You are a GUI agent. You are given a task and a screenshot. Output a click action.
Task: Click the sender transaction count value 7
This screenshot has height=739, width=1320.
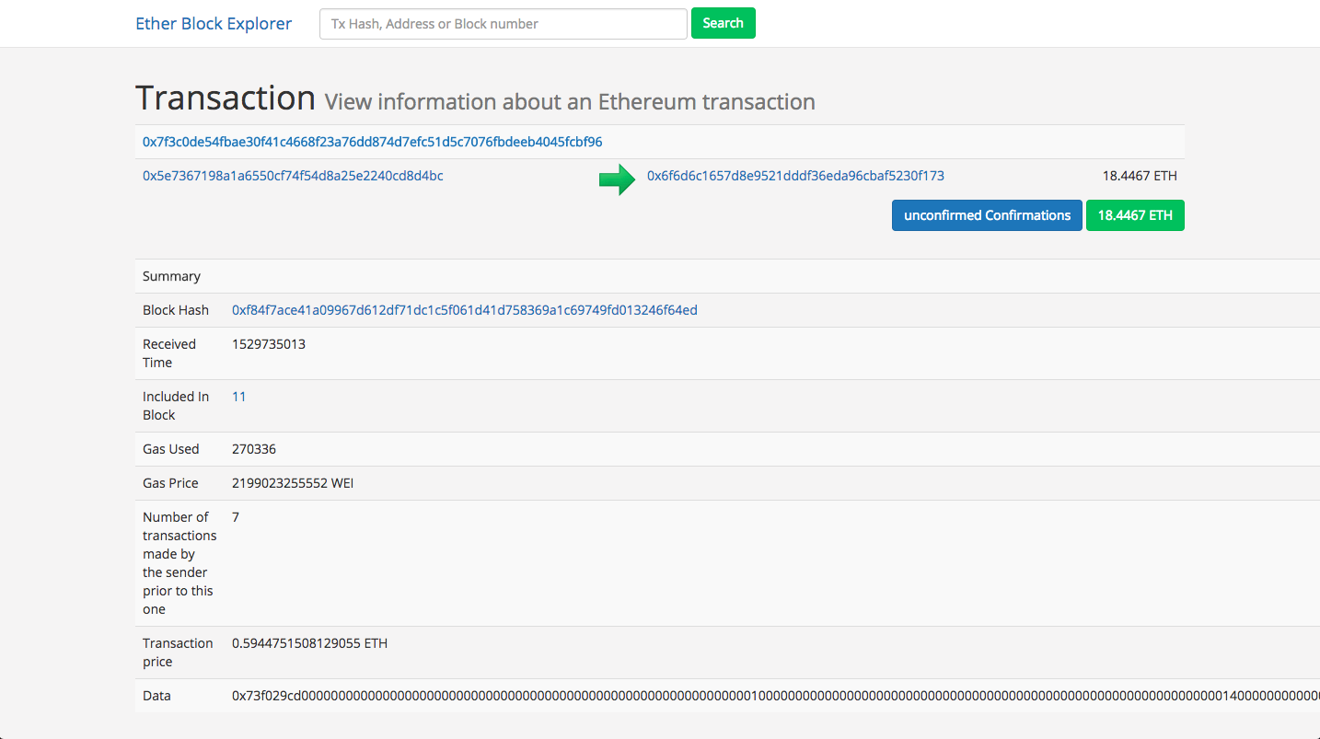(236, 517)
